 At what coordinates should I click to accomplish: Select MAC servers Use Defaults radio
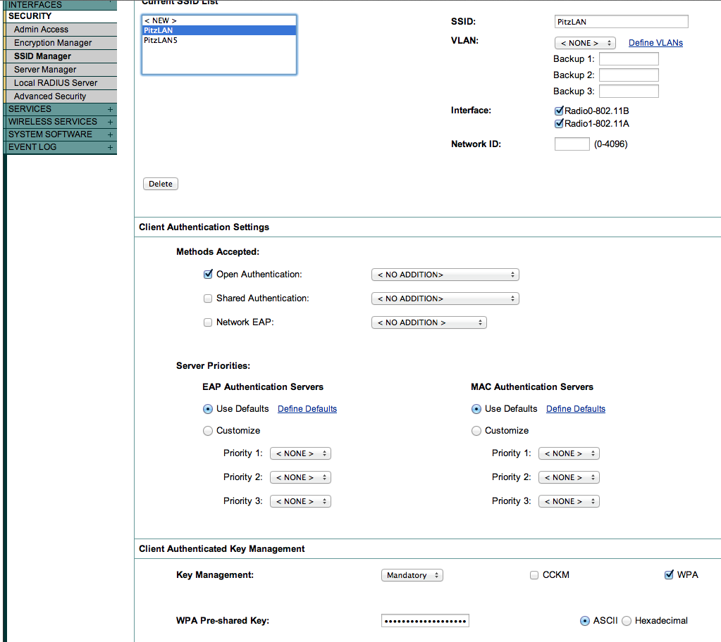[476, 409]
